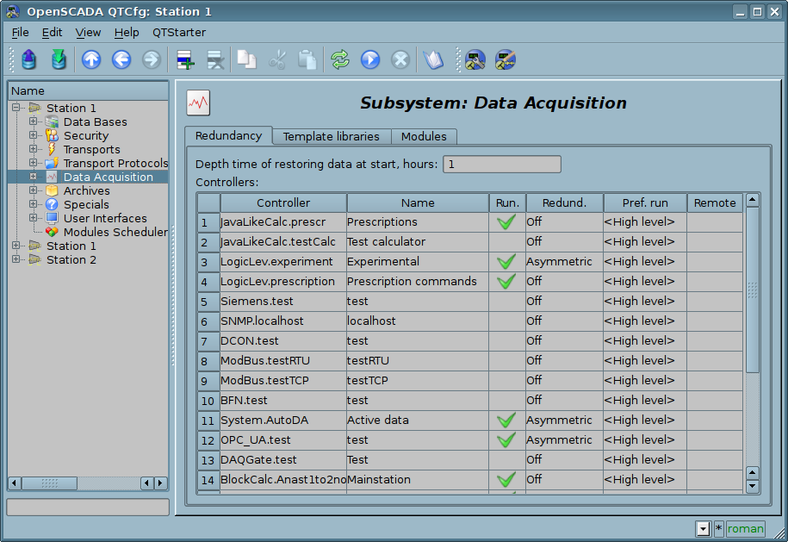
Task: Click the Add item toolbar icon
Action: click(x=185, y=59)
